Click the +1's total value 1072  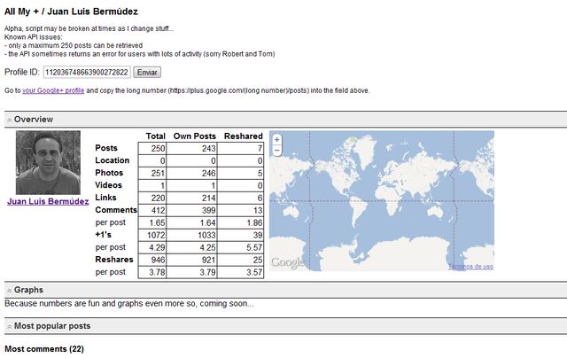(x=156, y=236)
